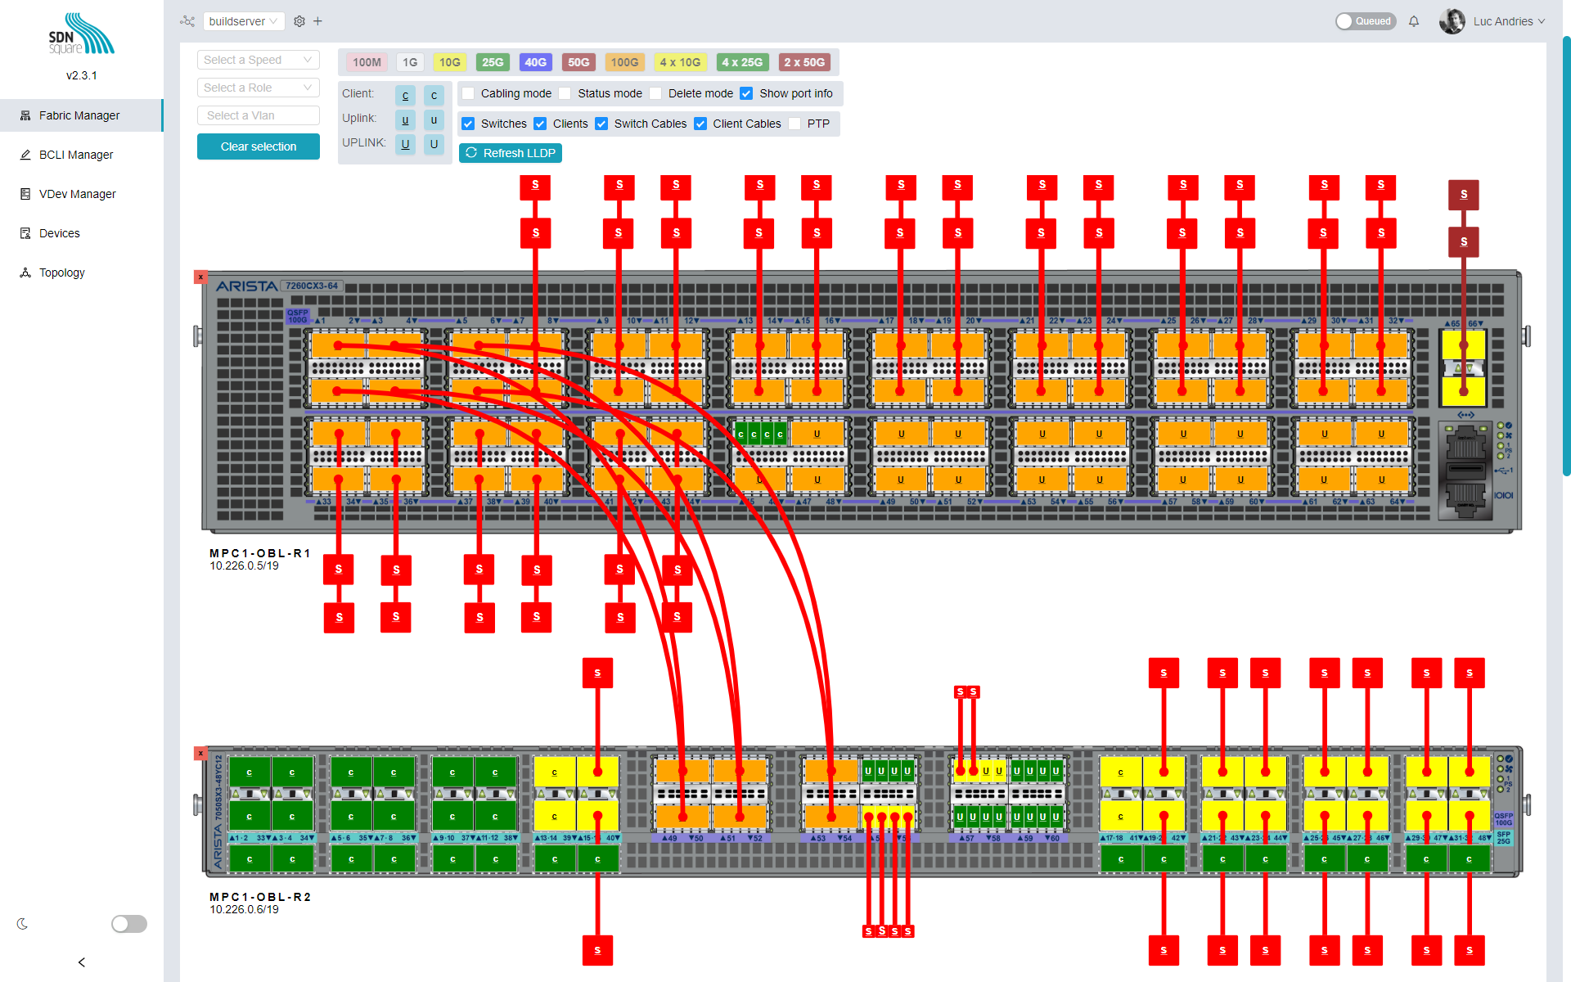Click the settings gear next to buildserver
The height and width of the screenshot is (982, 1571).
[299, 21]
